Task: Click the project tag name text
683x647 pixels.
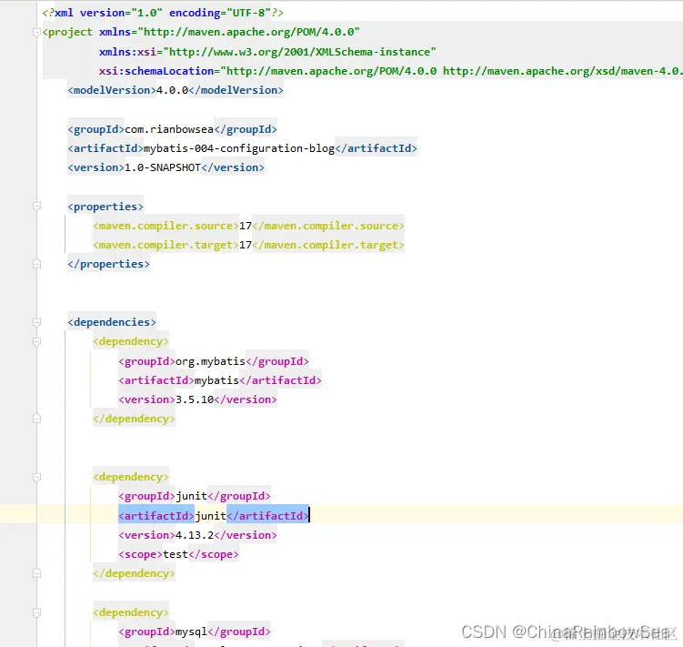Action: (70, 32)
